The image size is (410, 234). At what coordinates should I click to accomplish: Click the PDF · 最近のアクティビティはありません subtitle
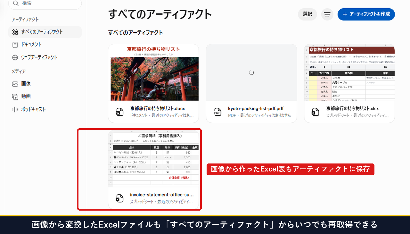[x=259, y=115]
